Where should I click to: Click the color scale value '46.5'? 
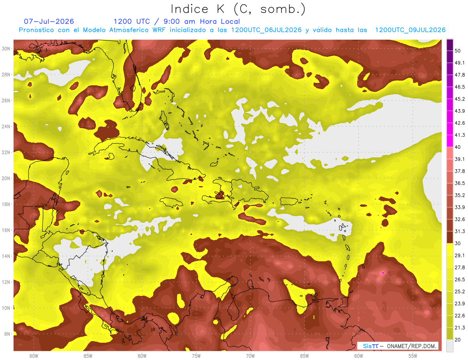click(460, 87)
